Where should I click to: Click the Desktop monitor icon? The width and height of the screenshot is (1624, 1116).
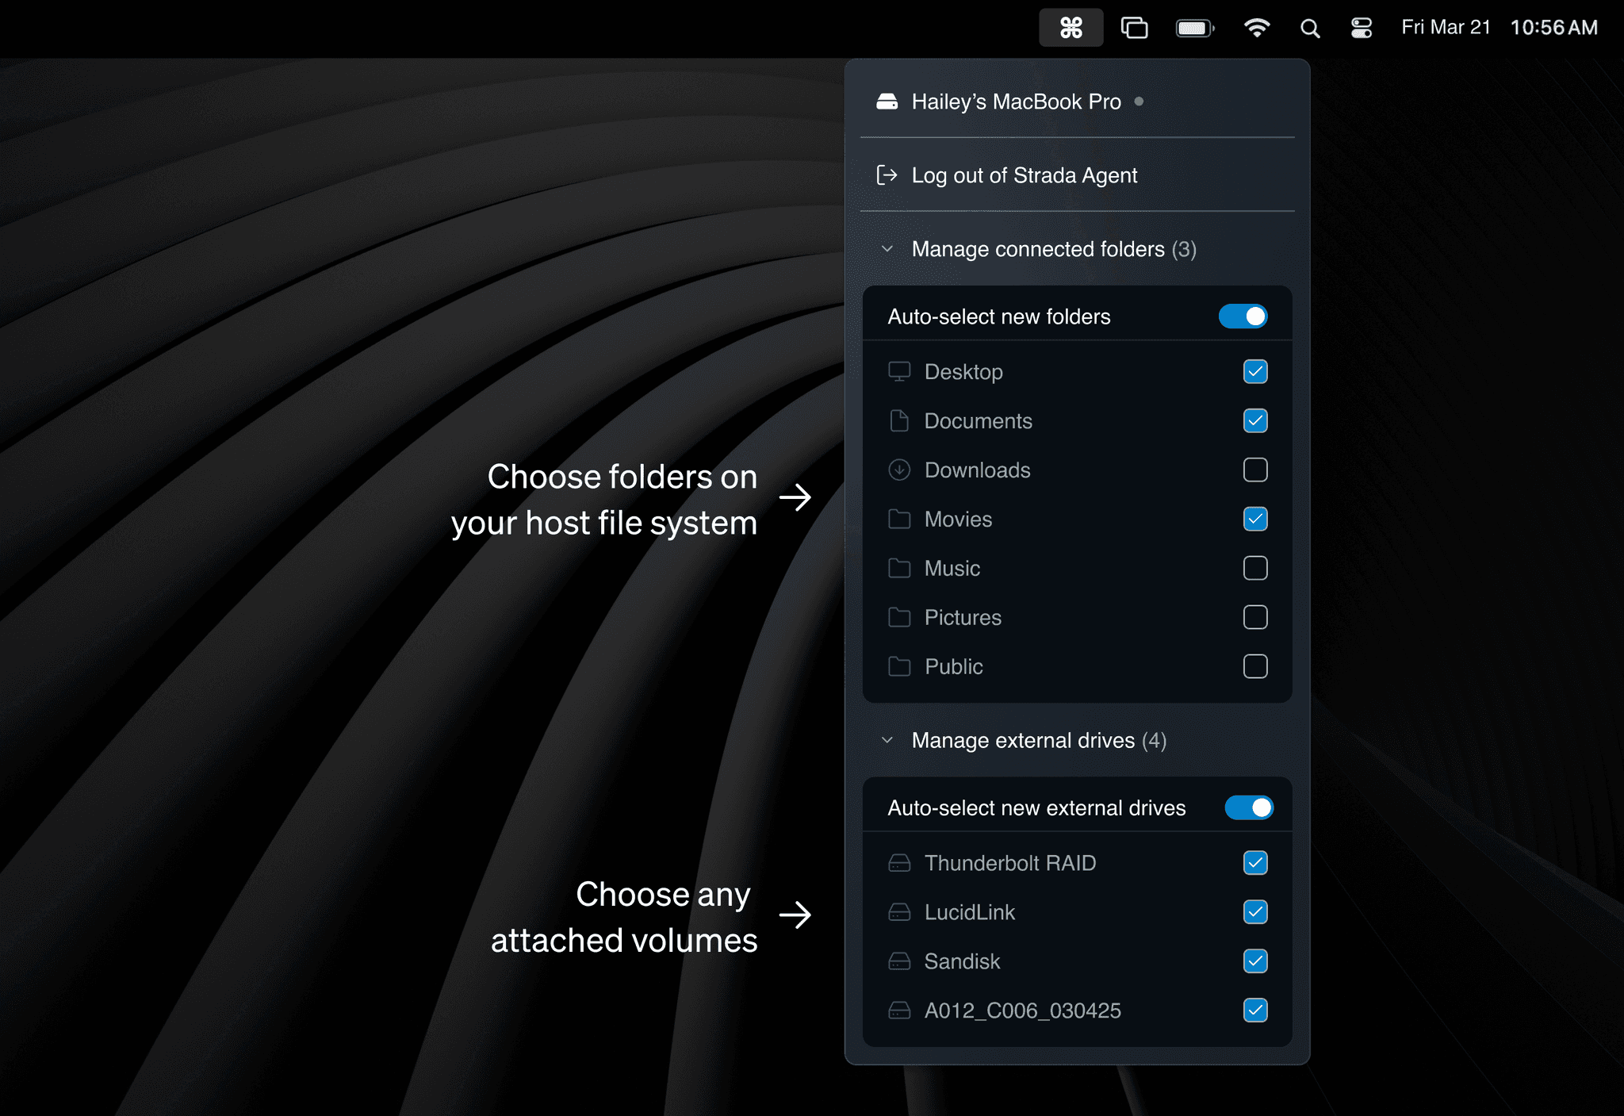pyautogui.click(x=899, y=371)
